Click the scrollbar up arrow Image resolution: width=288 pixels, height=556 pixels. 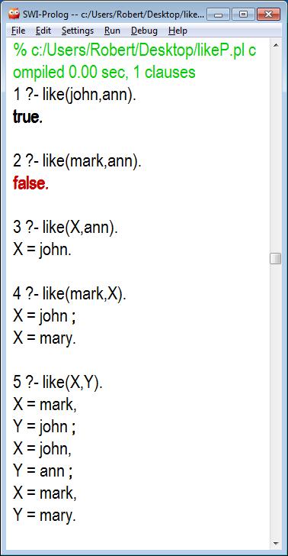pos(276,45)
